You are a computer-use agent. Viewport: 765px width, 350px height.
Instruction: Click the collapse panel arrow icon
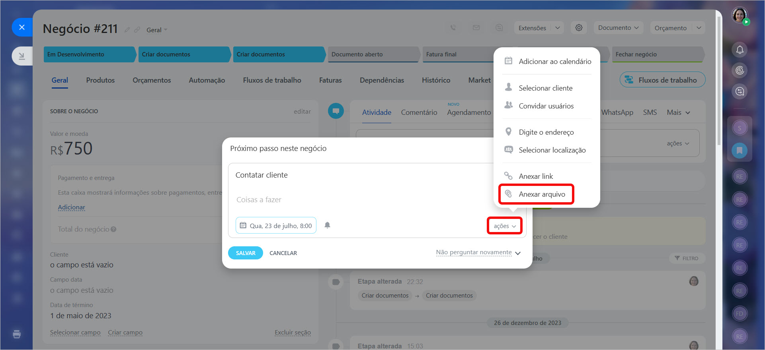(22, 56)
